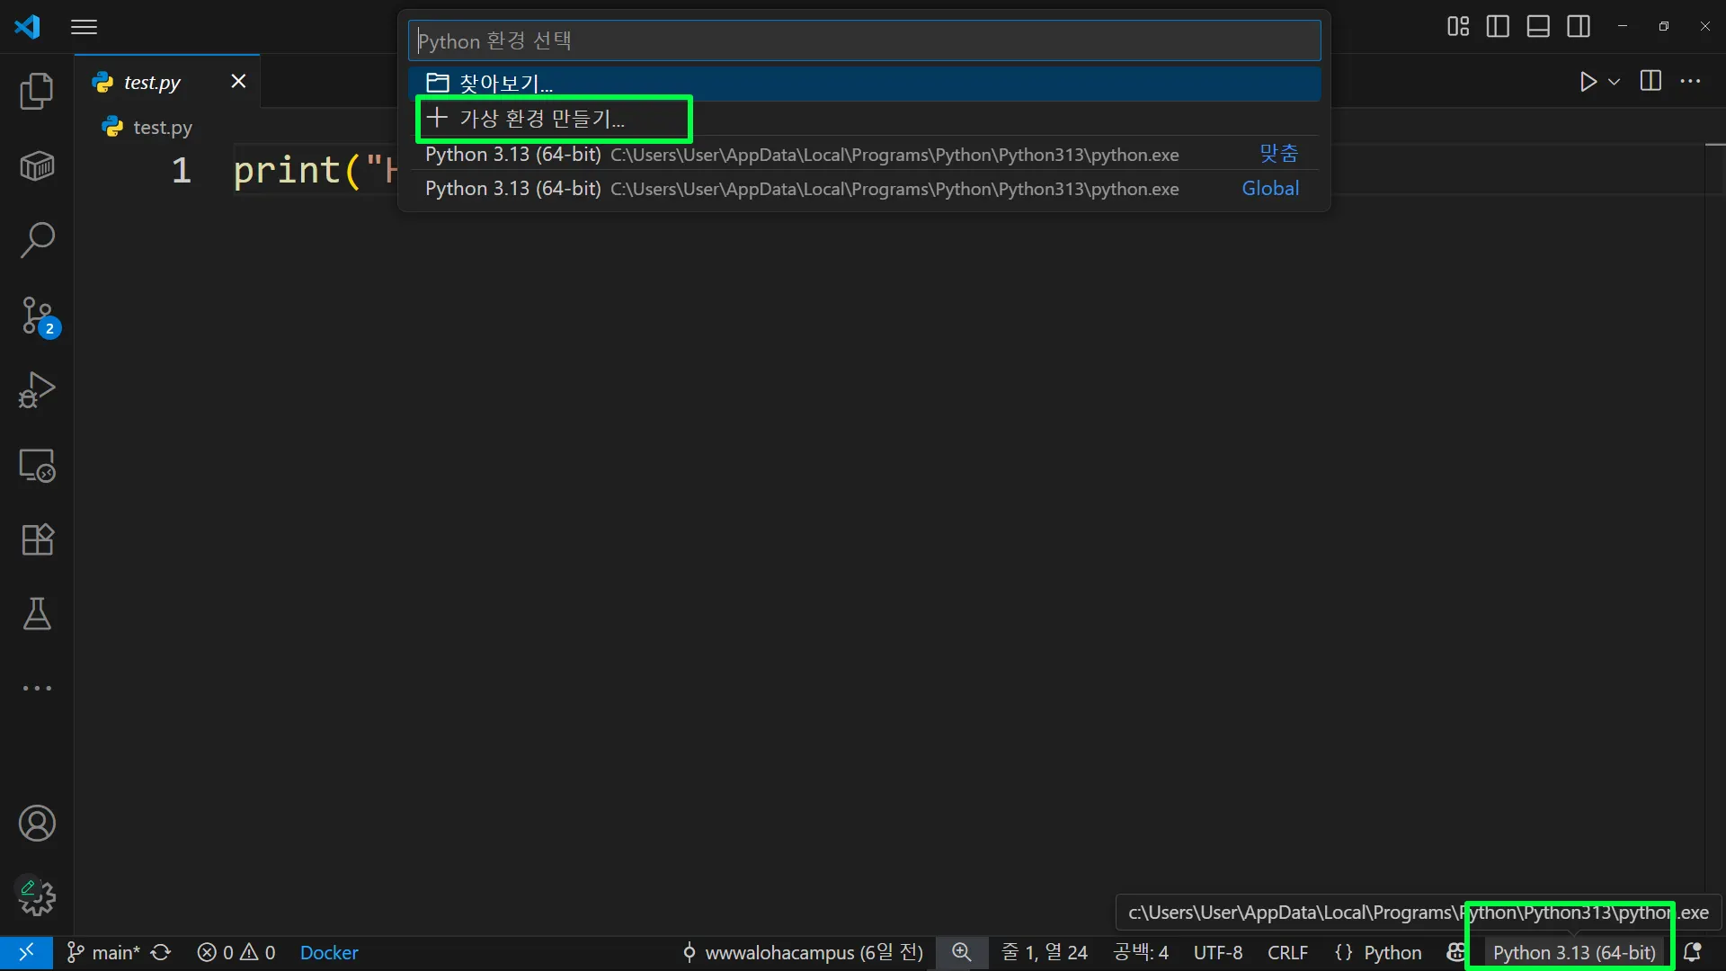Toggle the secondary side bar layout button
1726x971 pixels.
1579,26
